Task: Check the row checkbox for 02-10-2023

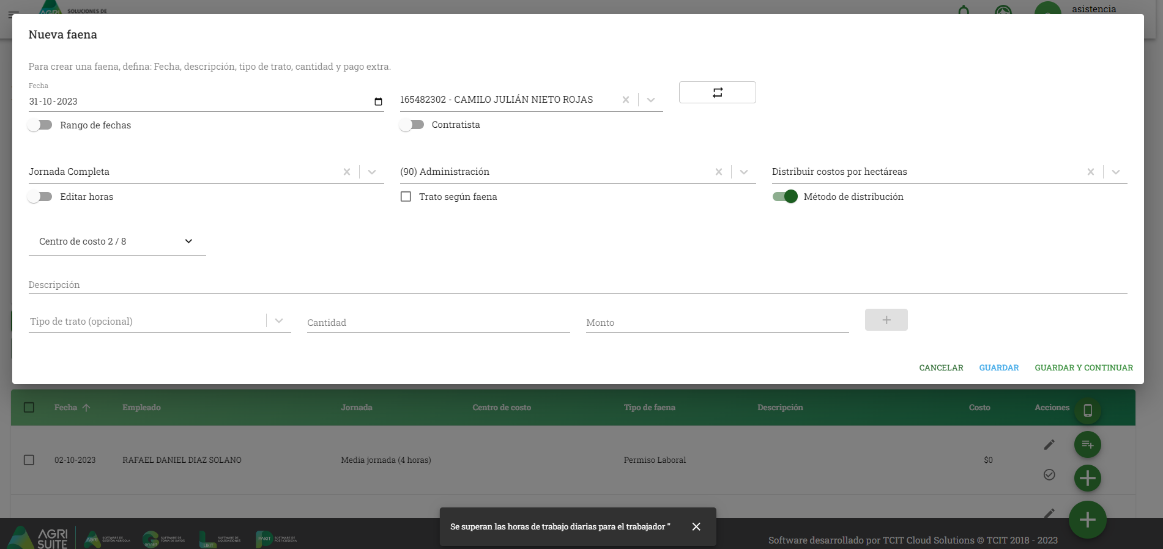Action: tap(29, 460)
